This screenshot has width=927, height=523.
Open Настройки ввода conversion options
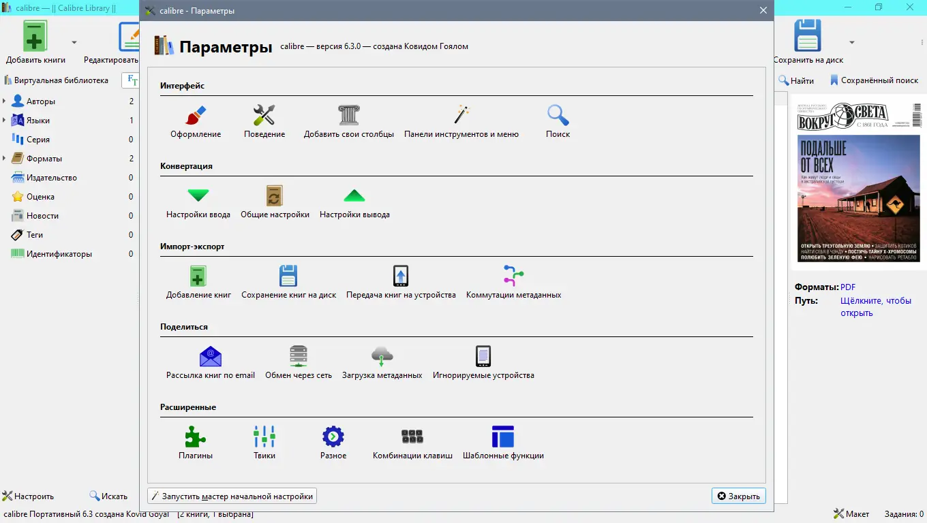pos(198,202)
